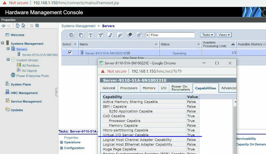Viewport: 266px width, 154px height.
Task: Open the Views dropdown menu
Action: pyautogui.click(x=224, y=35)
